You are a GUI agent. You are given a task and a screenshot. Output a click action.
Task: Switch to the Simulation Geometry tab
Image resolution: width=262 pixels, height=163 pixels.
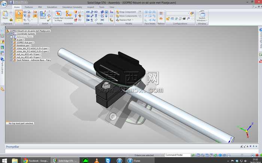(72, 7)
